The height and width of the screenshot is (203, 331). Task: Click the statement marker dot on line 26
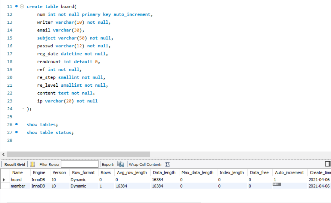pos(17,124)
